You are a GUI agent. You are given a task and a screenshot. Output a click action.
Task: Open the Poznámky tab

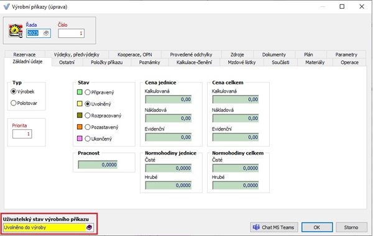[x=150, y=62]
